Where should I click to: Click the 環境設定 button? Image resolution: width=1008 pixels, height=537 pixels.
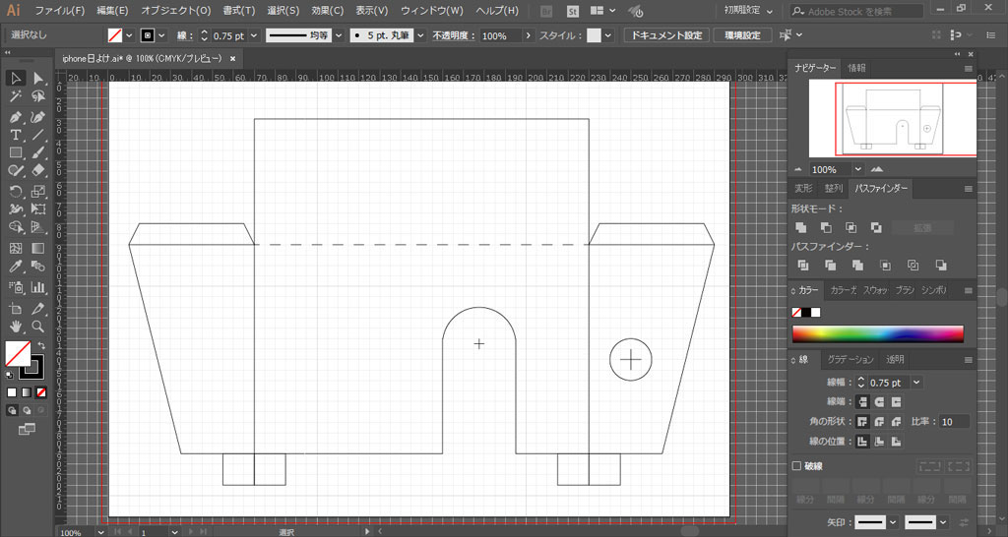(742, 35)
